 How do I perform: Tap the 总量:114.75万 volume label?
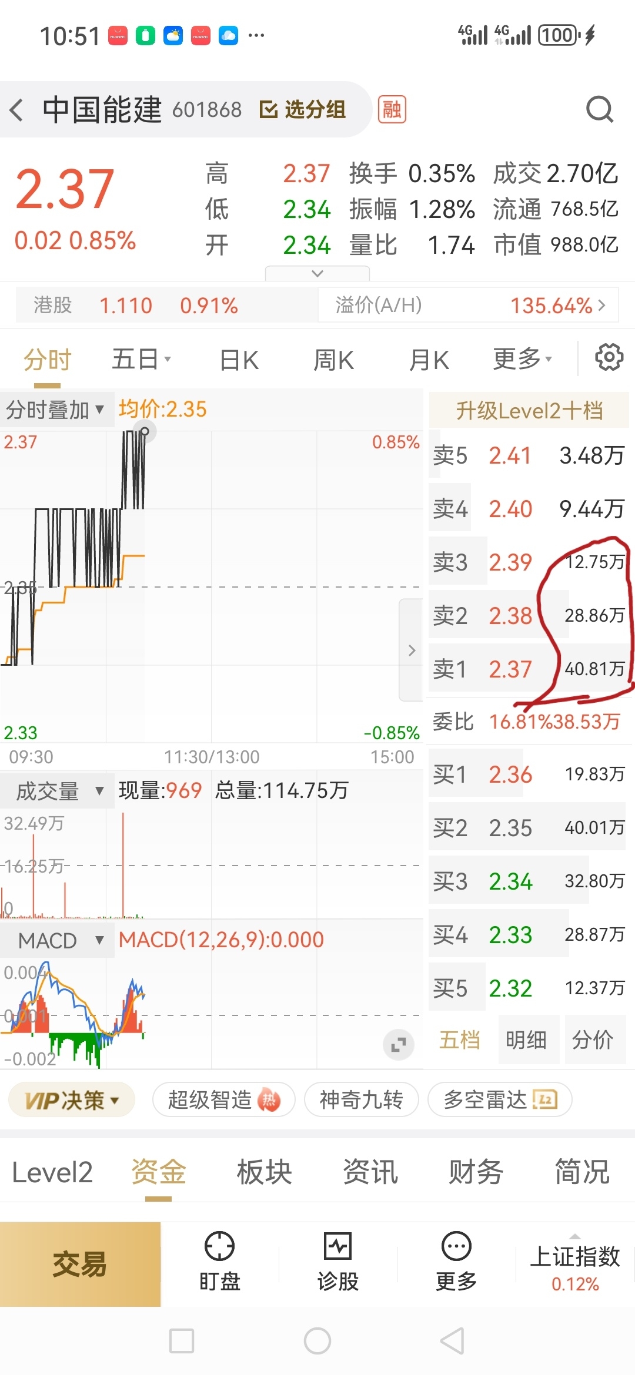point(281,791)
